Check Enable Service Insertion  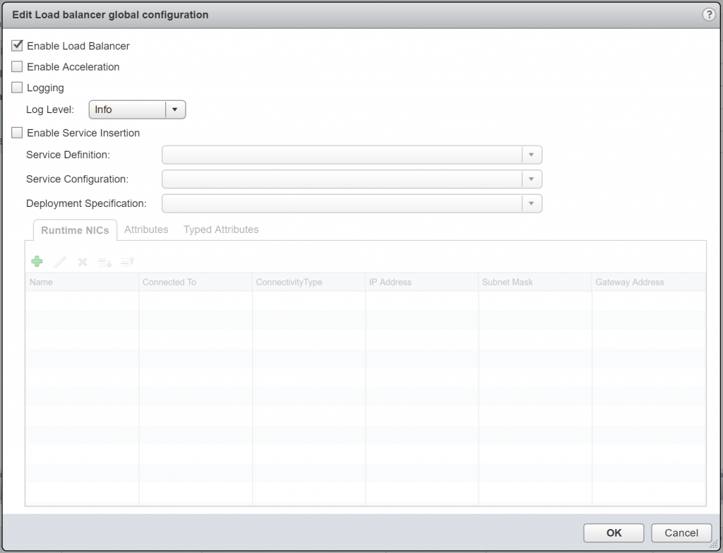(x=17, y=132)
